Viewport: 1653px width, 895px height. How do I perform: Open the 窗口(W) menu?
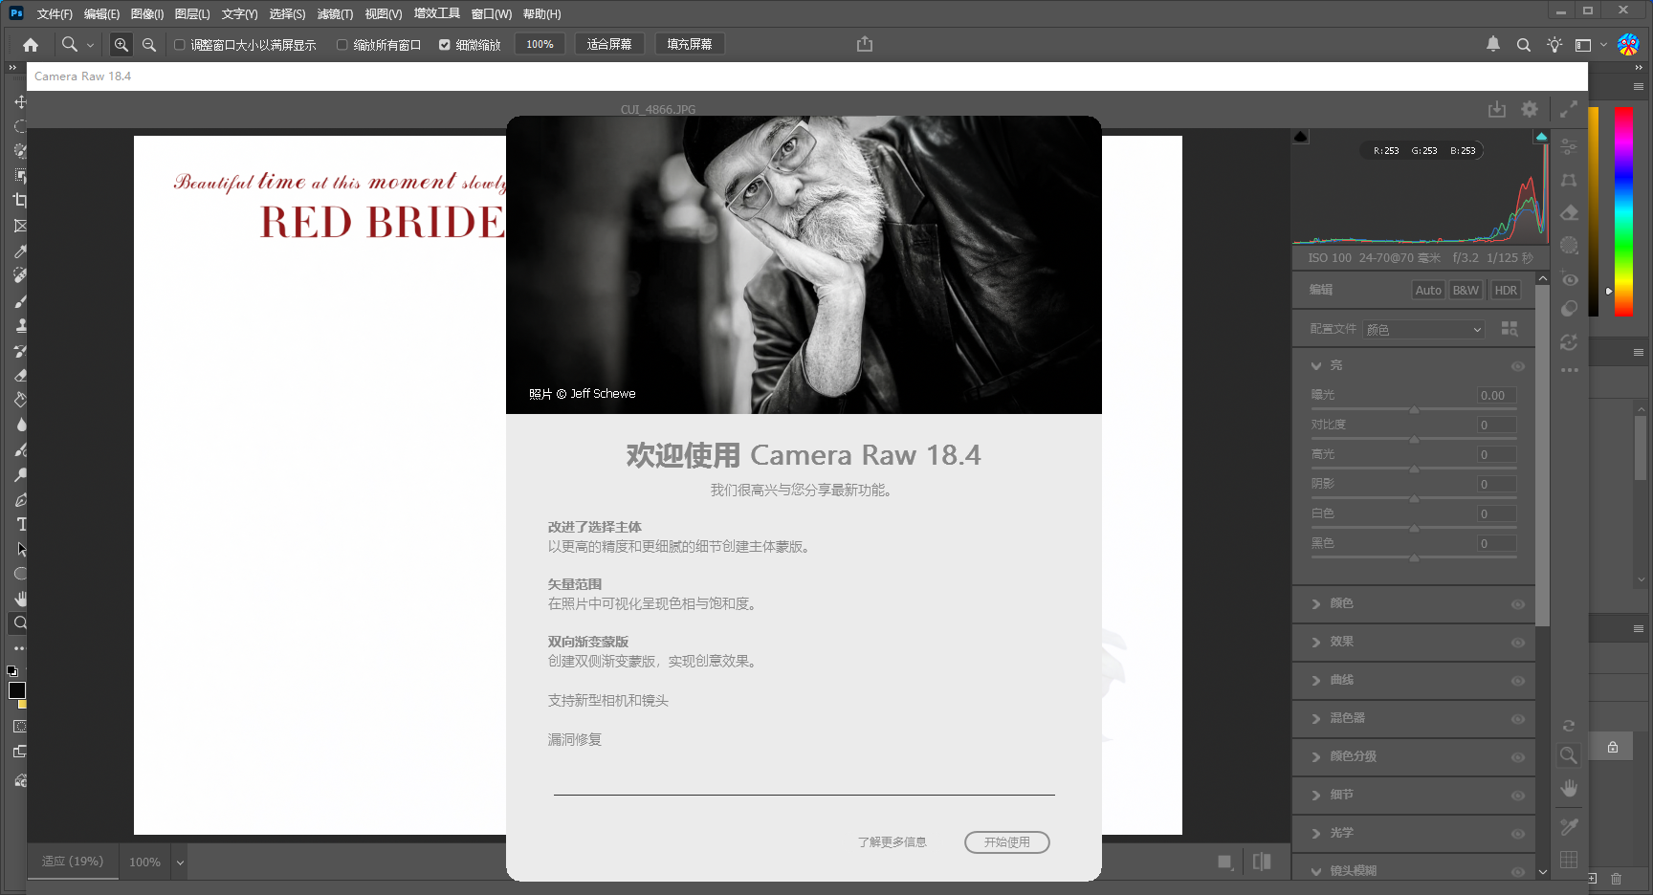(492, 14)
